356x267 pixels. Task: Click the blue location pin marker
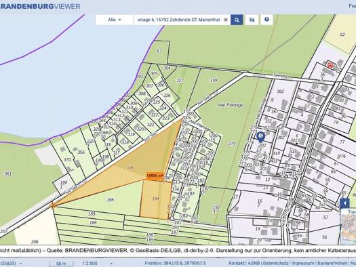[261, 137]
